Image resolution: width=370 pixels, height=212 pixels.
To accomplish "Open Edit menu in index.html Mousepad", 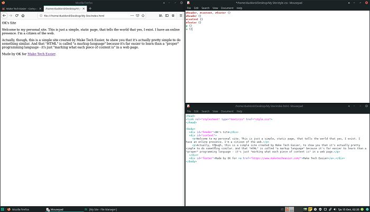I will coord(196,111).
